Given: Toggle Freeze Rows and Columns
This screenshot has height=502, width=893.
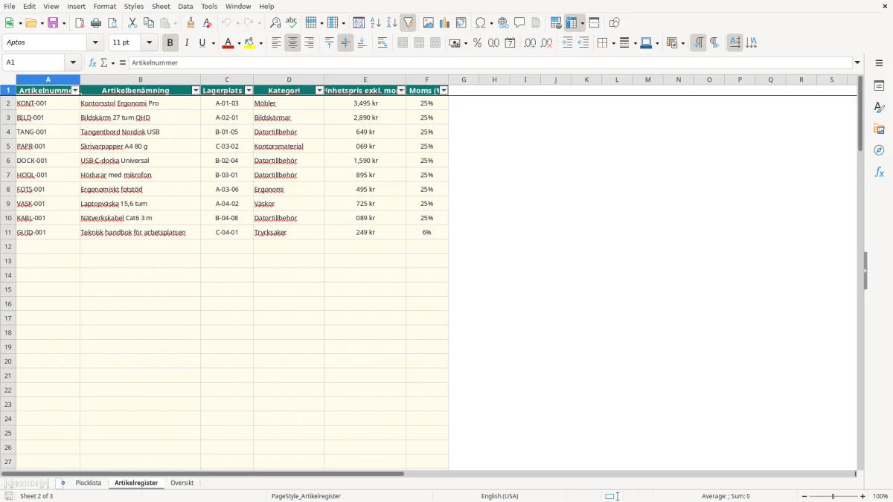Looking at the screenshot, I should (x=572, y=23).
